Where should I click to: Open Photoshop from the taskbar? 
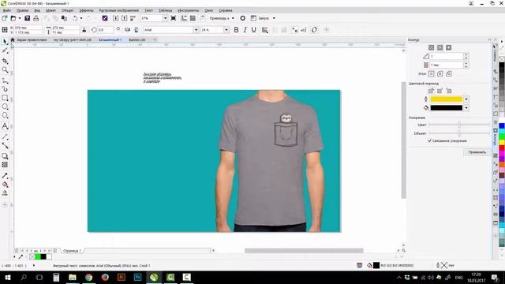(137, 277)
